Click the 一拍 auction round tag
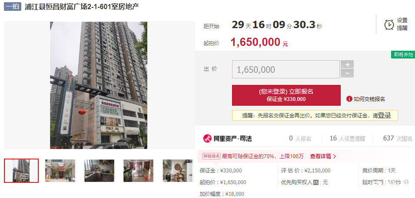The image size is (415, 198). point(13,6)
